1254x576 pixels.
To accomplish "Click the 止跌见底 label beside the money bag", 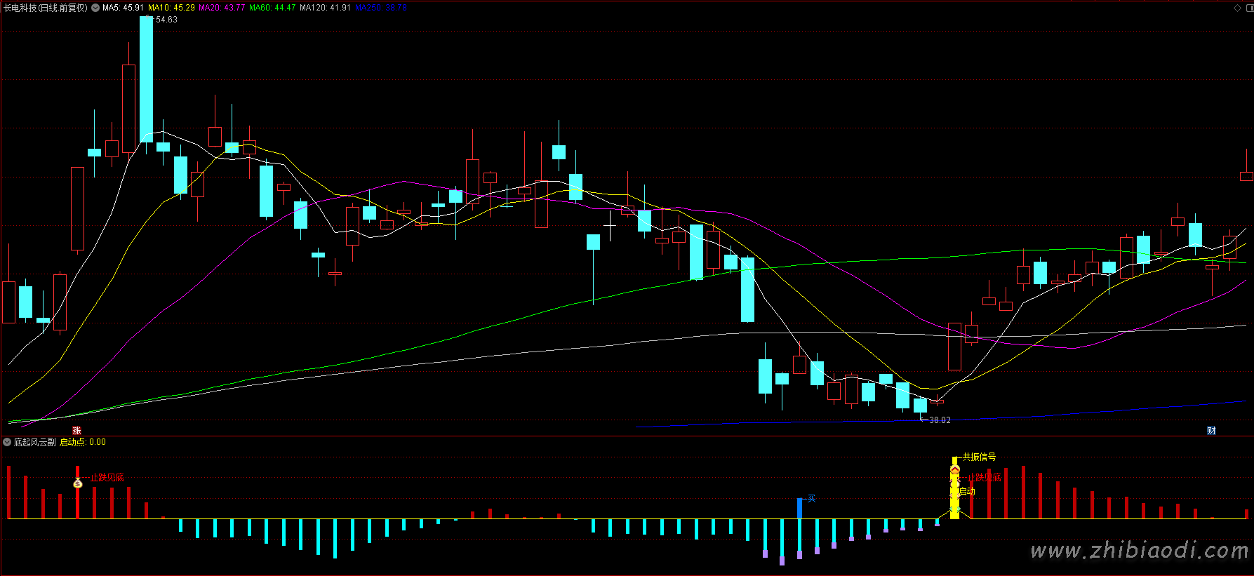I will (x=107, y=478).
